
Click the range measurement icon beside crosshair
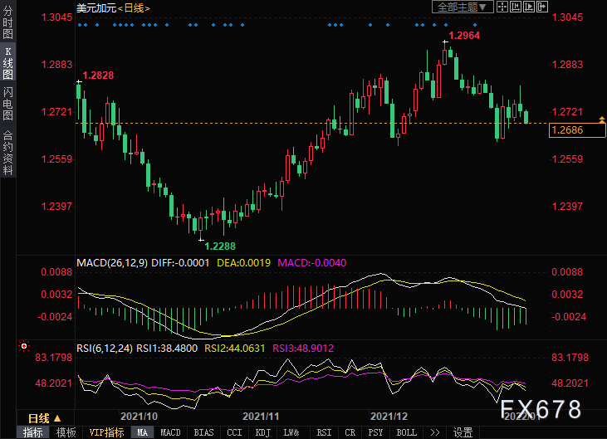[515, 7]
